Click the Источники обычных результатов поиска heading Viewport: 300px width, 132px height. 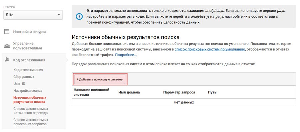pyautogui.click(x=126, y=37)
